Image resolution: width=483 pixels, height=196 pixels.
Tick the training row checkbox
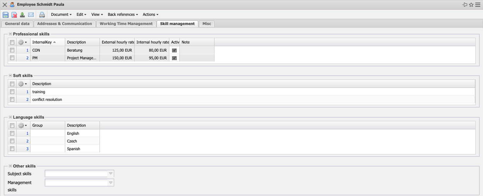(x=12, y=92)
